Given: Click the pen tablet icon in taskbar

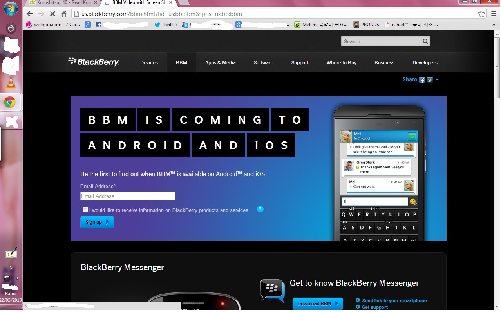Looking at the screenshot, I should click(x=11, y=253).
